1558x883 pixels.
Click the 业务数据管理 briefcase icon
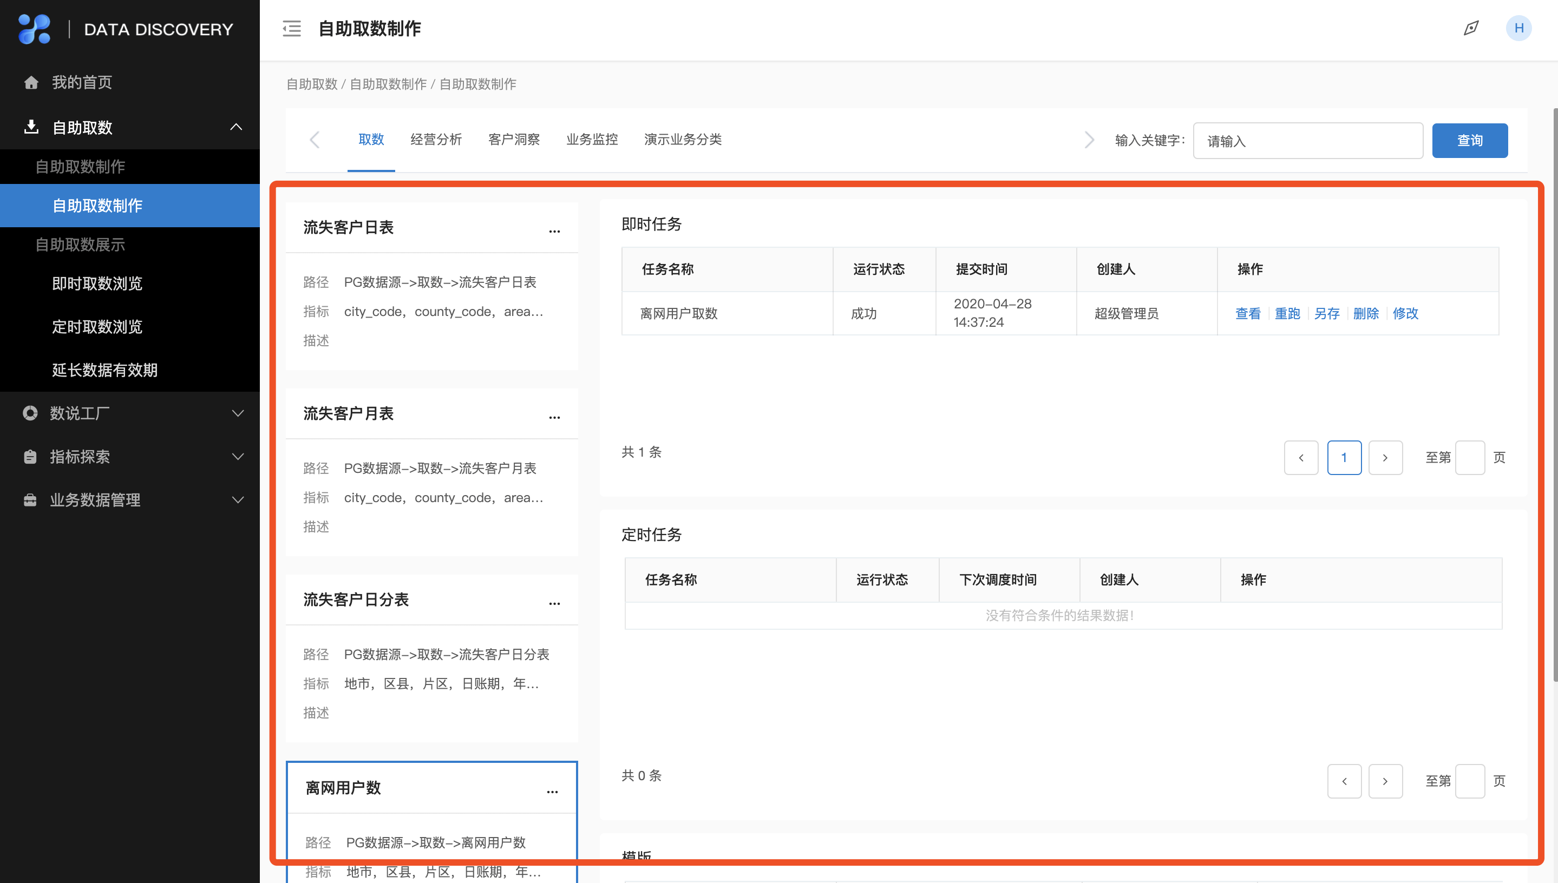pos(30,500)
